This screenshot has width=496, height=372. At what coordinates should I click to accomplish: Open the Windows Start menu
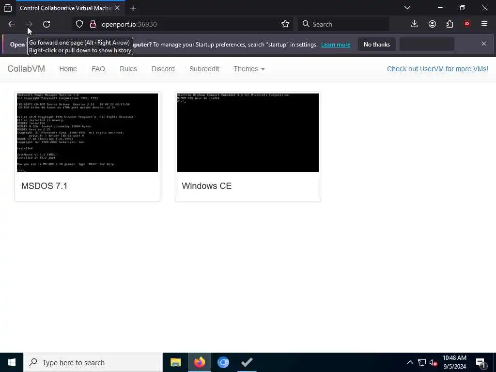(x=12, y=362)
